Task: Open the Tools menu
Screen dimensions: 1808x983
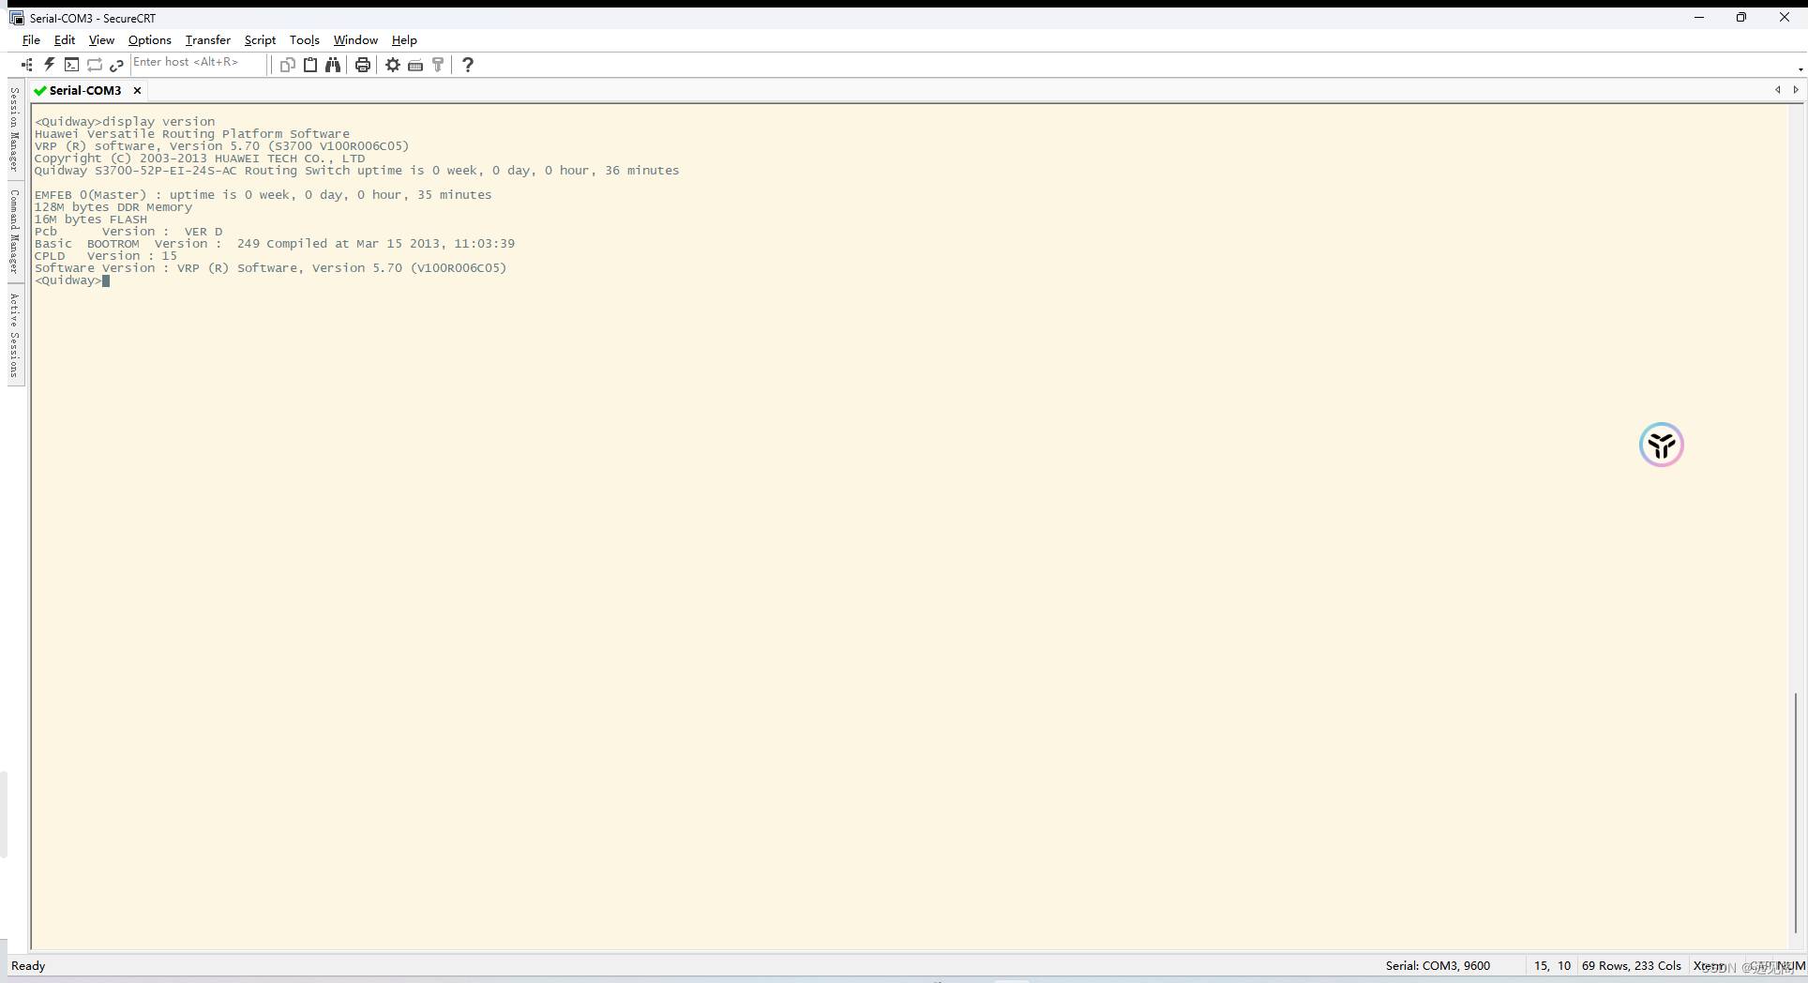Action: tap(305, 40)
